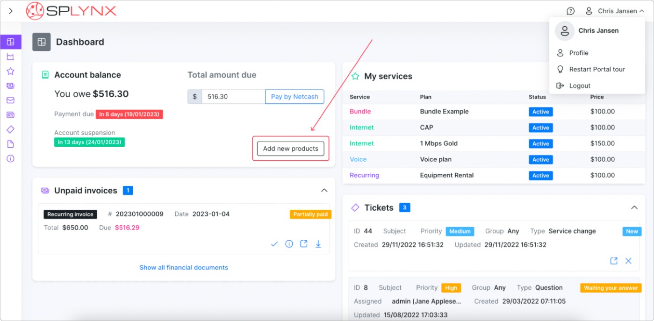Image resolution: width=654 pixels, height=321 pixels.
Task: Expand the sidebar using the arrow at top-left
Action: [x=11, y=10]
